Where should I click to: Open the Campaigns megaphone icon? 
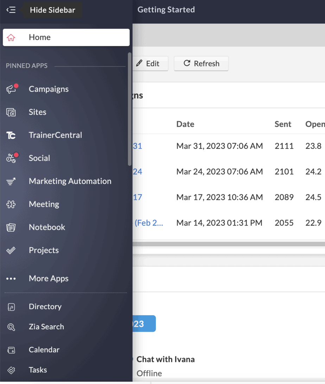(x=12, y=89)
